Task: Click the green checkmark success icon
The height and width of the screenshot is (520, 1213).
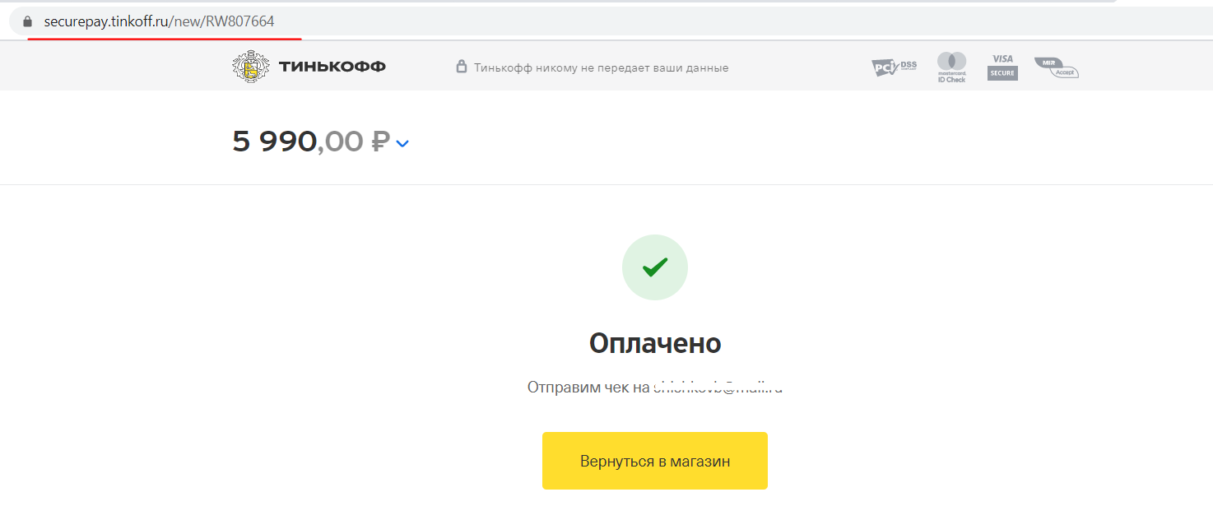Action: [655, 267]
